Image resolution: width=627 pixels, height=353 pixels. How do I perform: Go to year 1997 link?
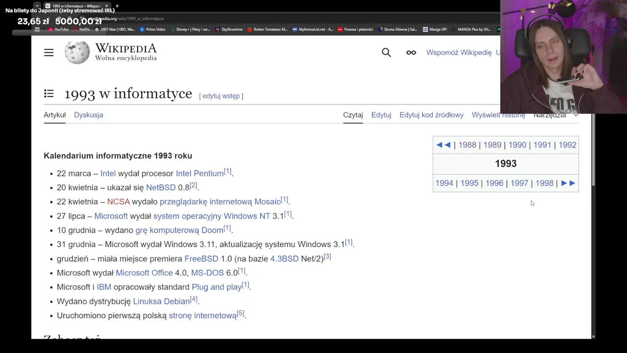click(x=519, y=183)
